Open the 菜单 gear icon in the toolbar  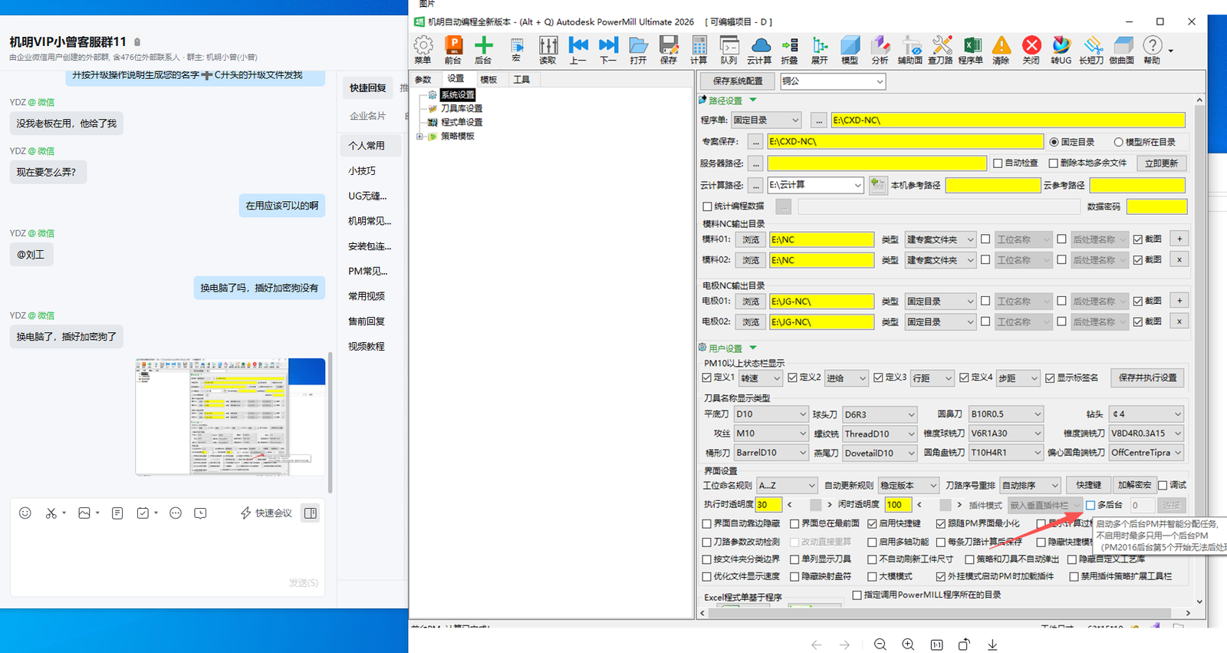click(423, 50)
